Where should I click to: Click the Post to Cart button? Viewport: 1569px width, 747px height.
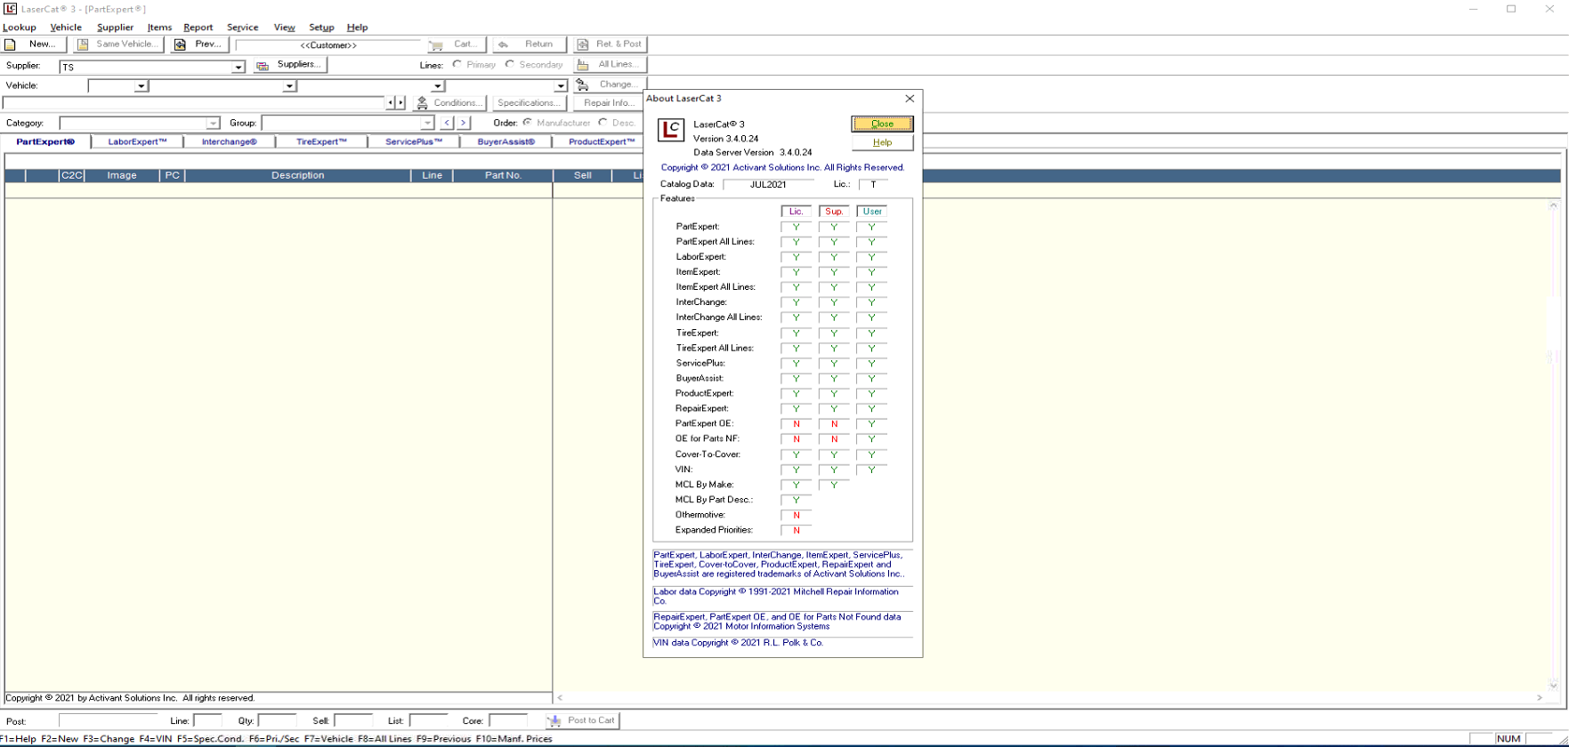583,720
